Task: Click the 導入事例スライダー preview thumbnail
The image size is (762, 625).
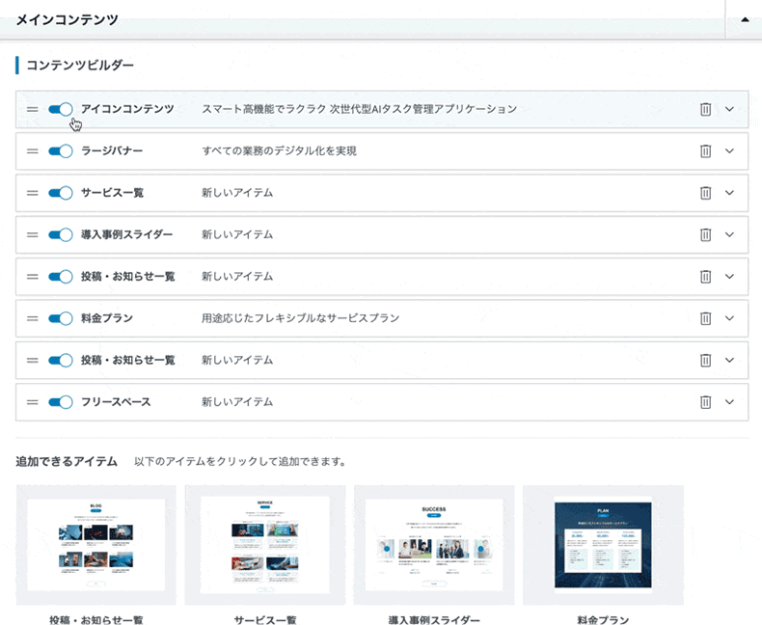Action: pos(434,545)
